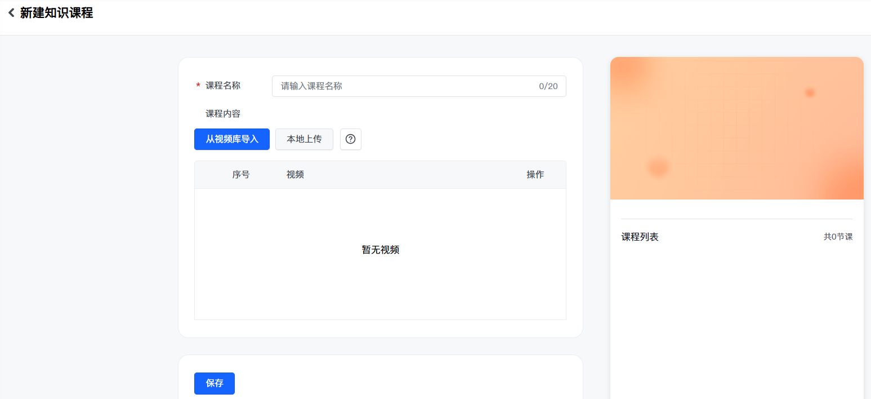Screen dimensions: 871x399
Task: Click the 课程列表 heading in preview
Action: click(x=640, y=237)
